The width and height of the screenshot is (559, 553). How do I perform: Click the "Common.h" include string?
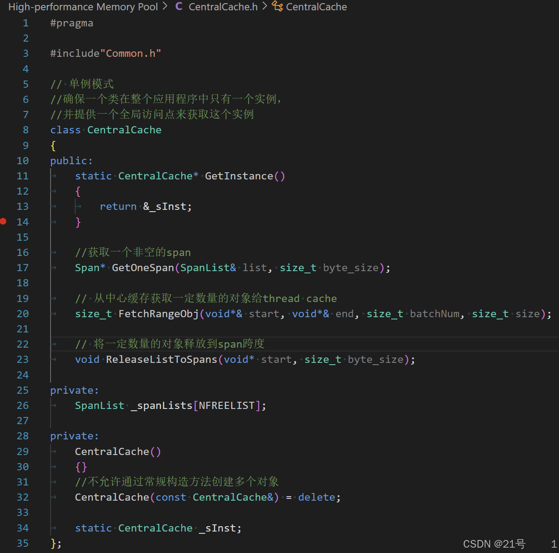[x=131, y=54]
